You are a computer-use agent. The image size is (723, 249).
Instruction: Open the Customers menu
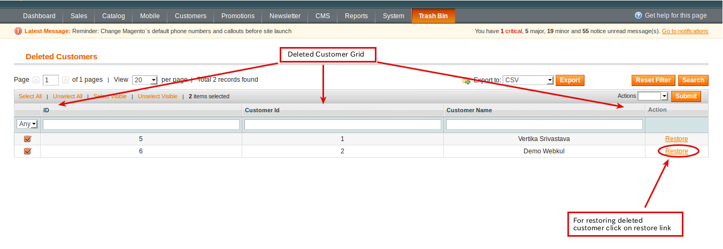pos(190,16)
